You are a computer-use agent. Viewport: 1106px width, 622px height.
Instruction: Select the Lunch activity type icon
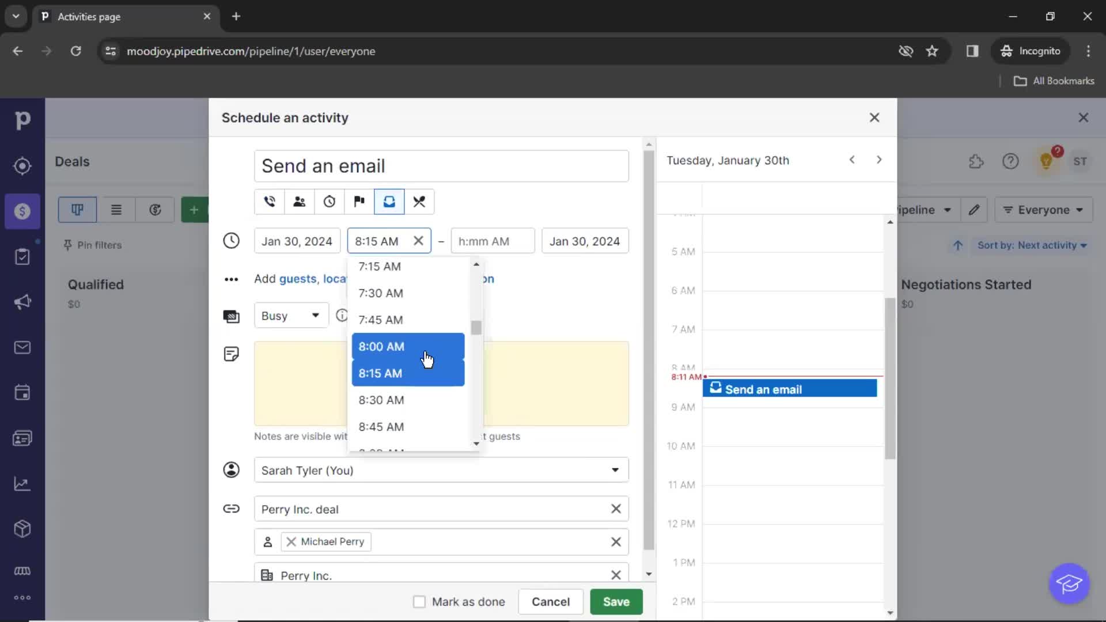click(x=419, y=202)
